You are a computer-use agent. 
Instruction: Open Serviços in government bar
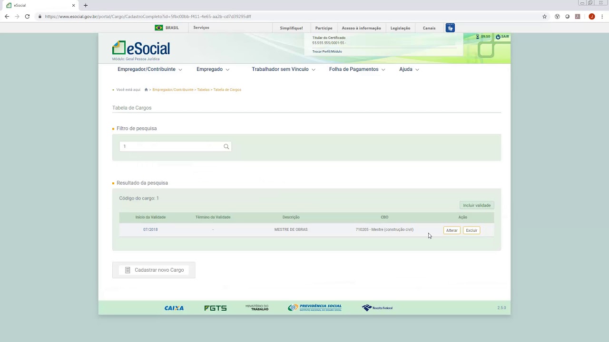[201, 28]
